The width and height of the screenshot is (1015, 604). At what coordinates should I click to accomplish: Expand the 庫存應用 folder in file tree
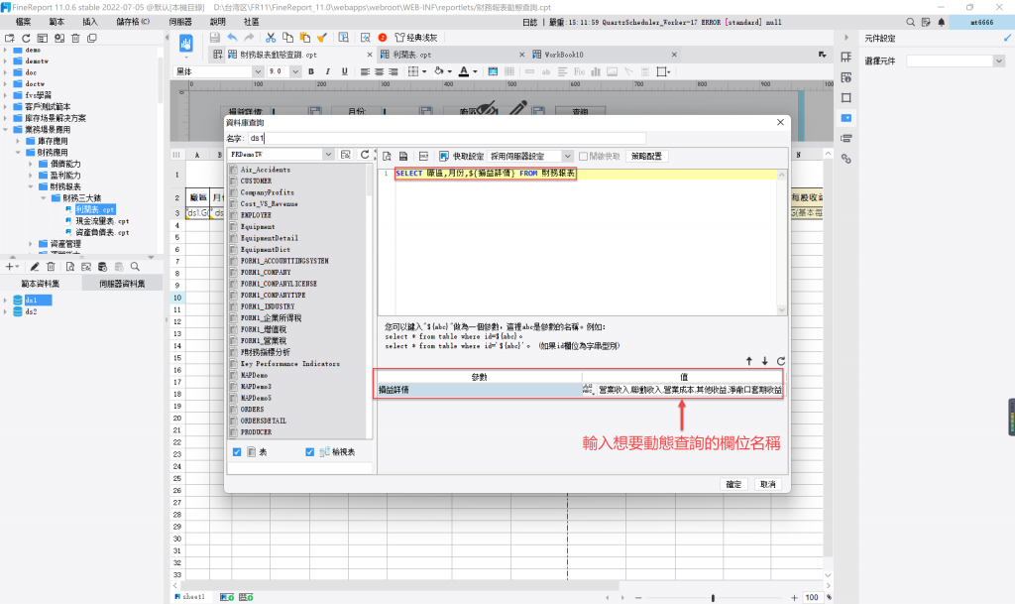click(x=18, y=141)
